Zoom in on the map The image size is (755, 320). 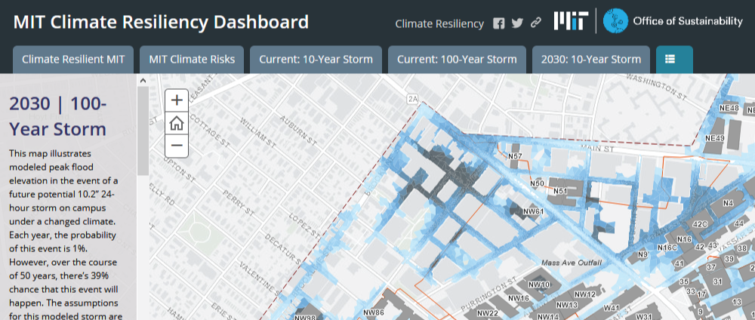pos(177,100)
